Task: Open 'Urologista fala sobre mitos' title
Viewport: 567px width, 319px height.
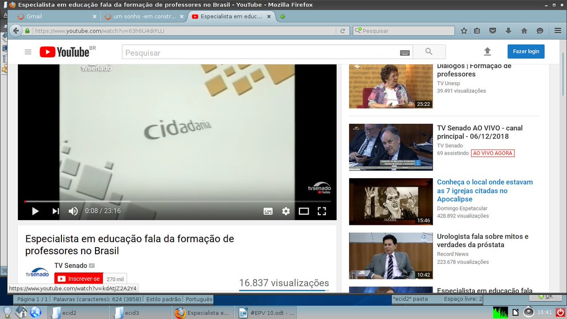Action: pos(483,241)
